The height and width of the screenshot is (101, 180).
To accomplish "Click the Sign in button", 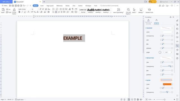I will coord(152,2).
